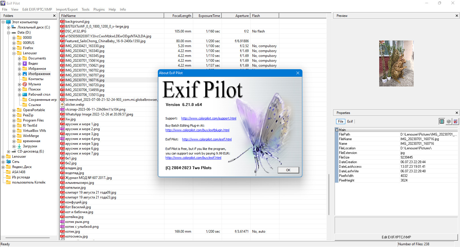Screen dimensions: 460x247
Task: Click the categorized grid view icon in Properties
Action: [442, 121]
